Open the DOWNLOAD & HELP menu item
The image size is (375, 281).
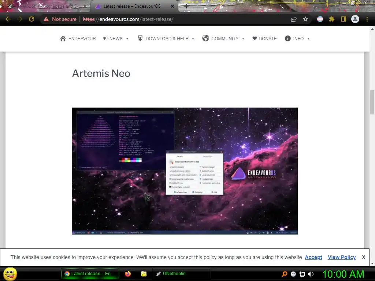(x=166, y=38)
